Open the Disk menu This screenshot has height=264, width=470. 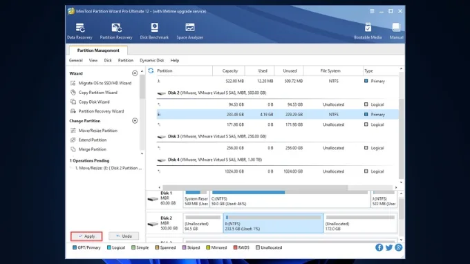[108, 61]
